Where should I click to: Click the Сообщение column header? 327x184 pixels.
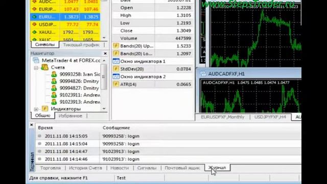(116, 128)
